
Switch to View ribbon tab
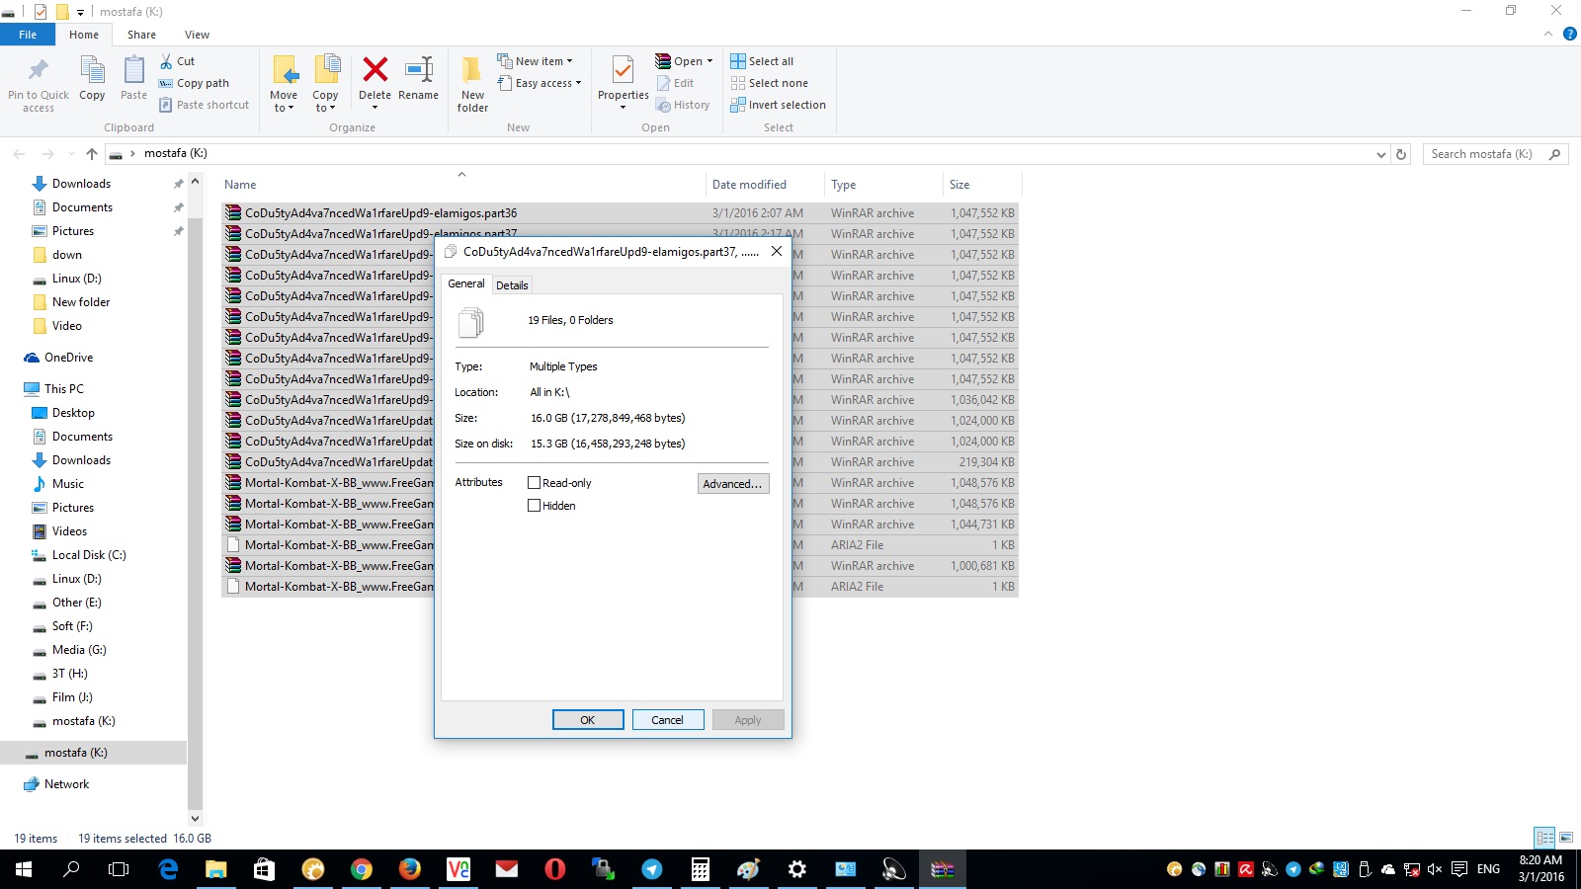tap(197, 35)
